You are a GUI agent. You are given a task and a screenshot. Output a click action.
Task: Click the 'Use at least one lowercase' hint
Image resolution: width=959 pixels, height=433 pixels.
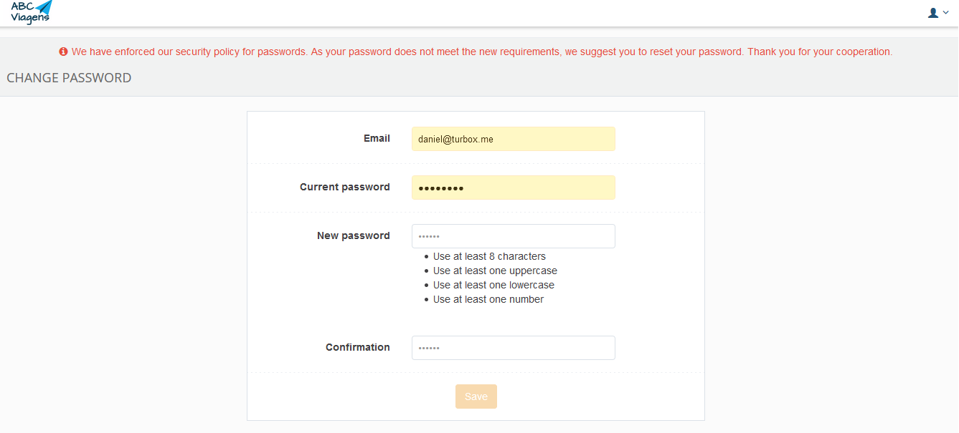[x=493, y=285]
